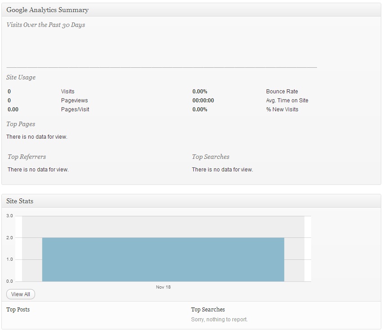Click no-data message under Top Referrers
The width and height of the screenshot is (384, 333).
click(x=38, y=170)
